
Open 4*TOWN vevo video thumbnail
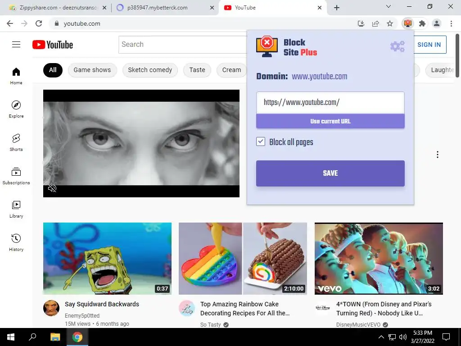[379, 258]
